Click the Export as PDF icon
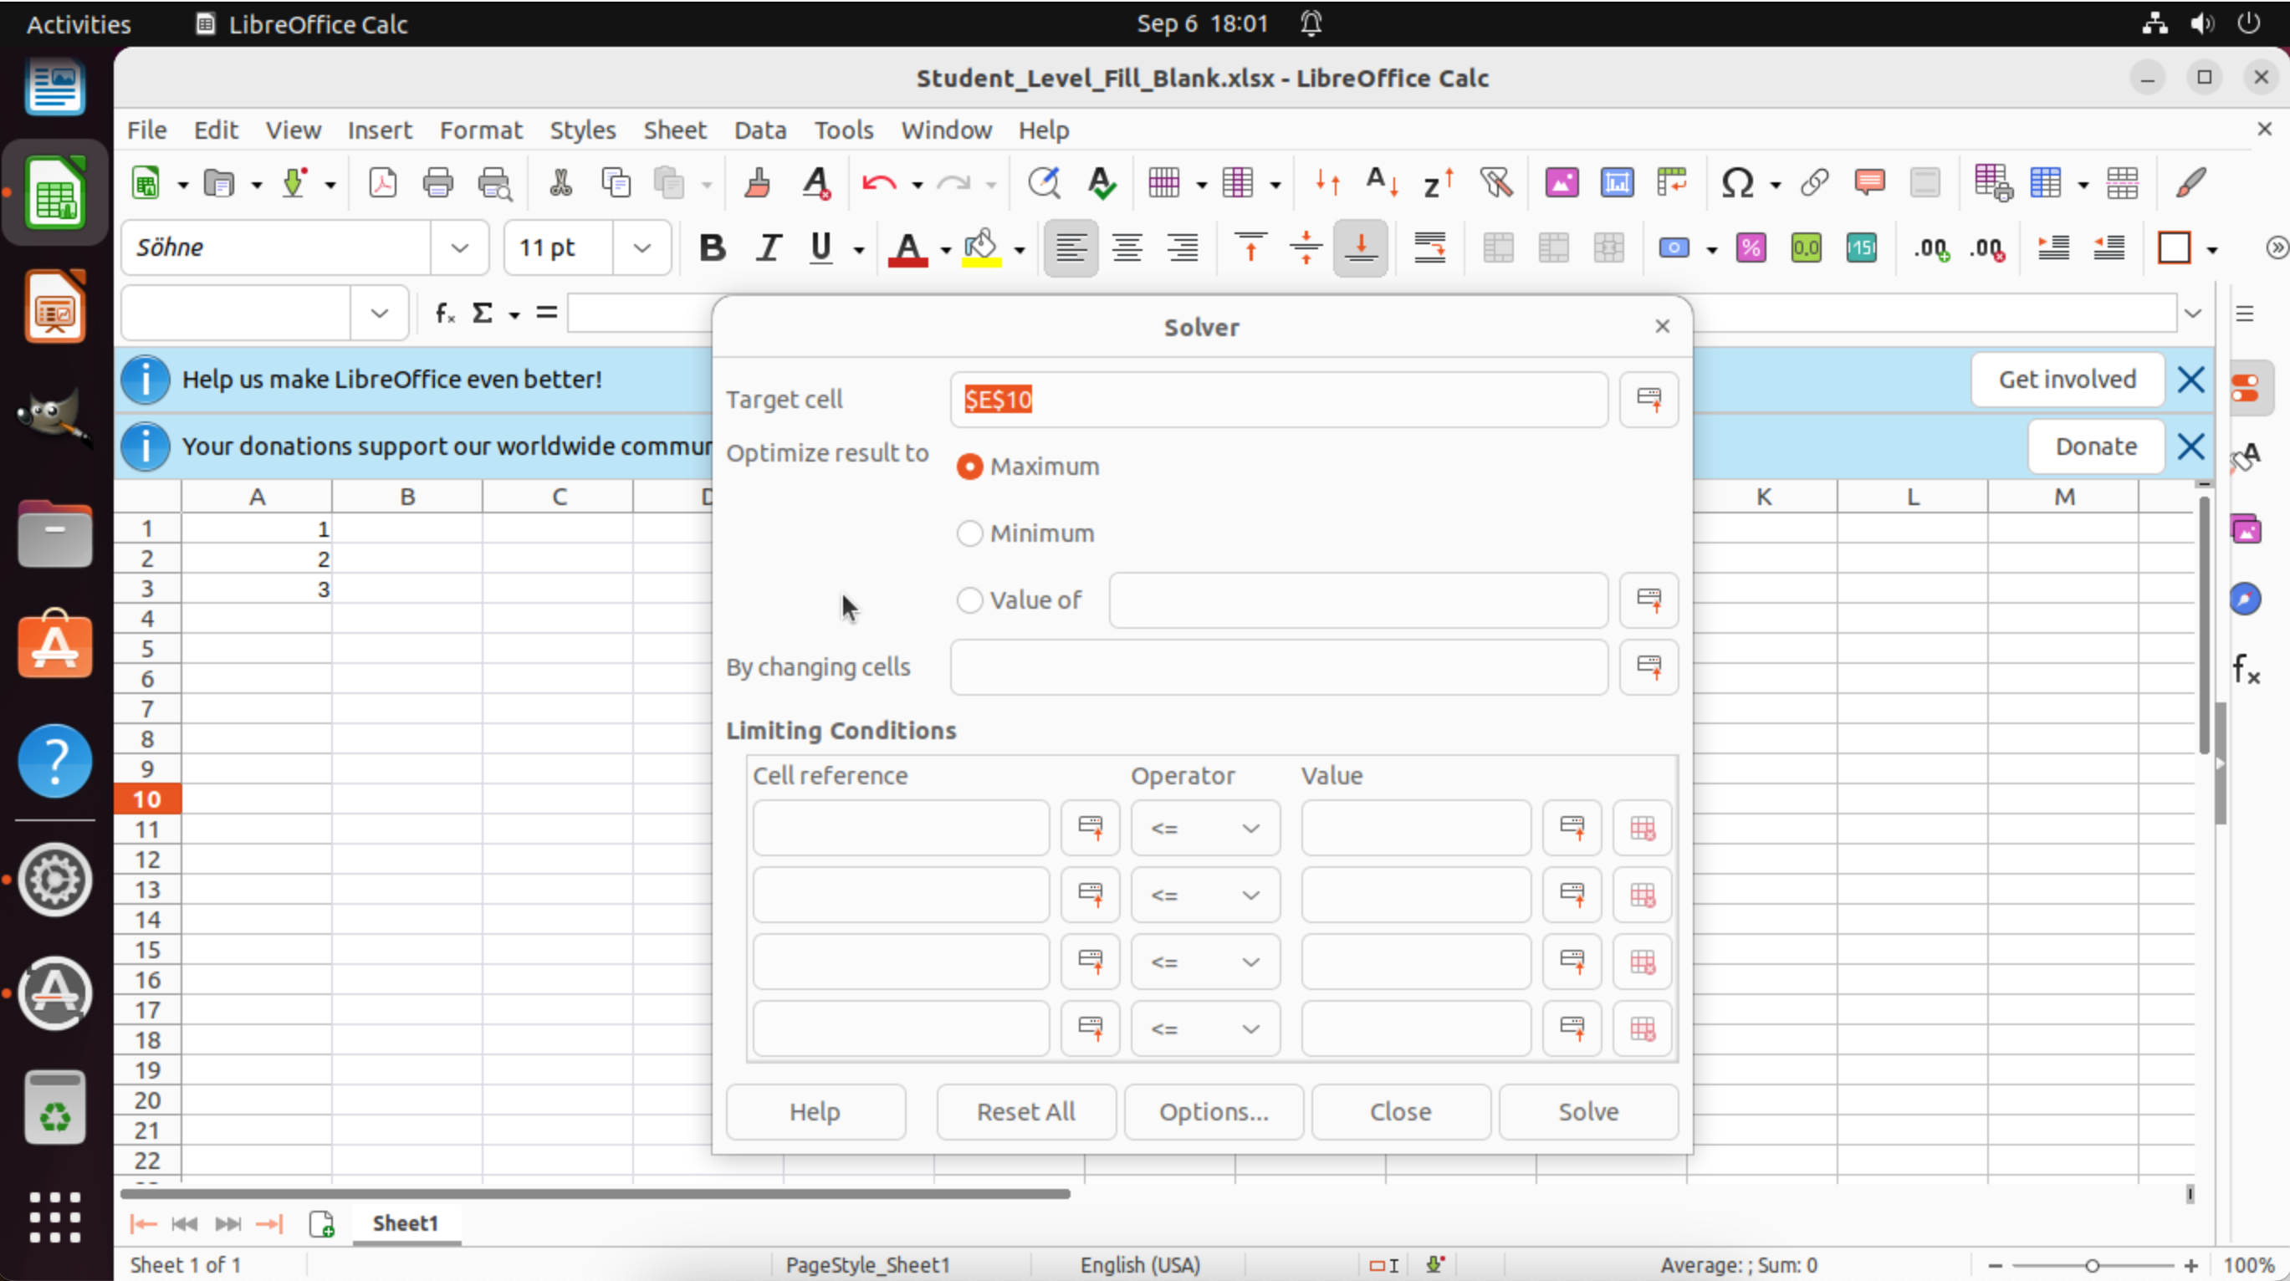Viewport: 2290px width, 1281px height. 383,183
